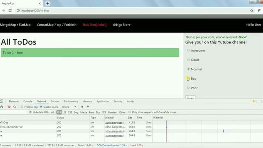This screenshot has height=148, width=263.
Task: Filter requests by WS
Action: click(104, 112)
